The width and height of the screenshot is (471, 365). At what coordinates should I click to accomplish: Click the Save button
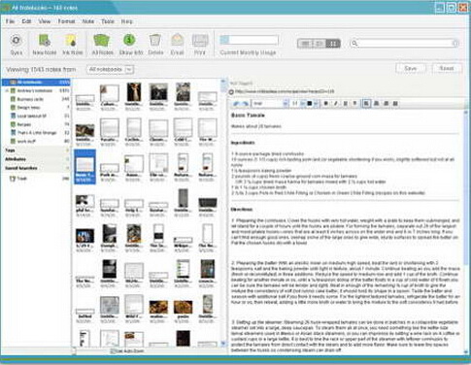click(x=411, y=68)
